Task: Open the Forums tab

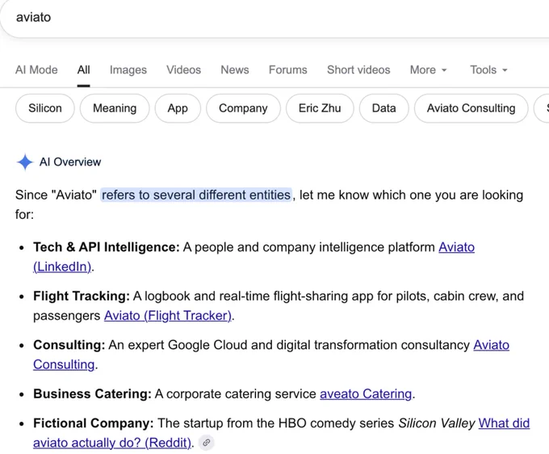Action: coord(287,69)
